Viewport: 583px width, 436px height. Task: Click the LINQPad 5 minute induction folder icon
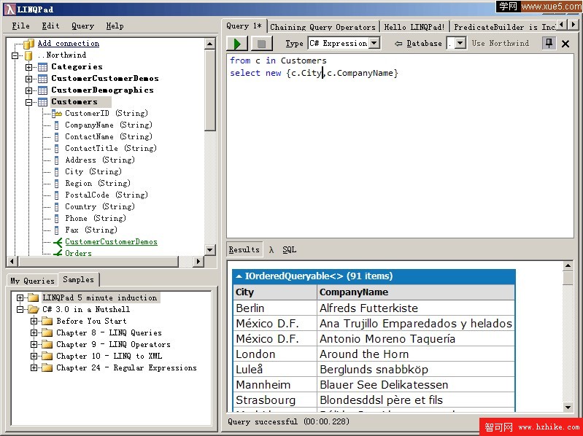tap(34, 297)
